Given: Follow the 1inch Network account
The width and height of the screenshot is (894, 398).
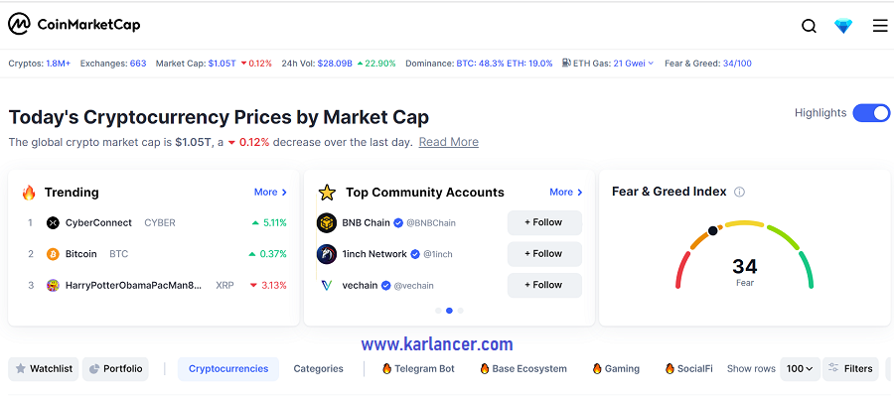Looking at the screenshot, I should pyautogui.click(x=544, y=254).
